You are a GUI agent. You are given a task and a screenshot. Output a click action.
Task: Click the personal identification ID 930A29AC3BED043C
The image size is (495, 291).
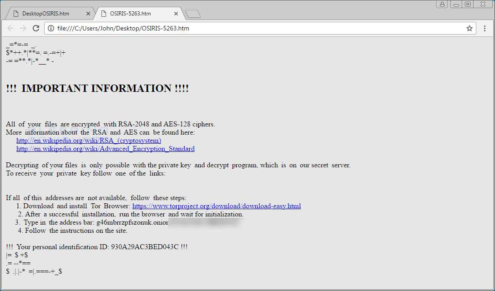pyautogui.click(x=145, y=247)
